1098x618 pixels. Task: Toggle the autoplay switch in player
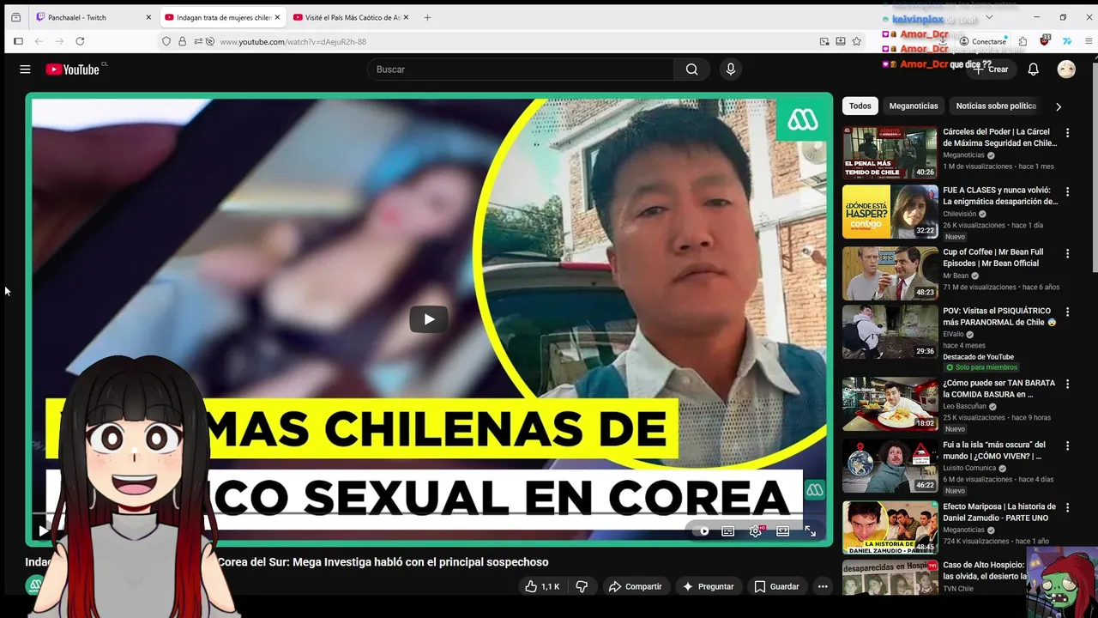coord(702,531)
